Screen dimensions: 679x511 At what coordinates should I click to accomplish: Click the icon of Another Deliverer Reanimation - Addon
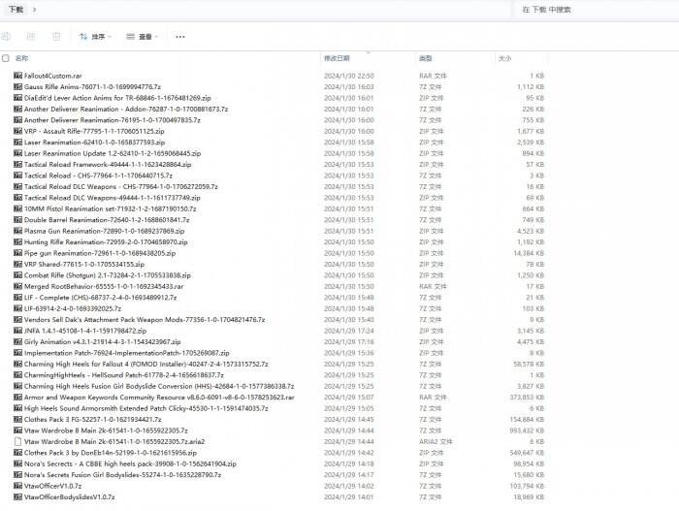tap(17, 109)
